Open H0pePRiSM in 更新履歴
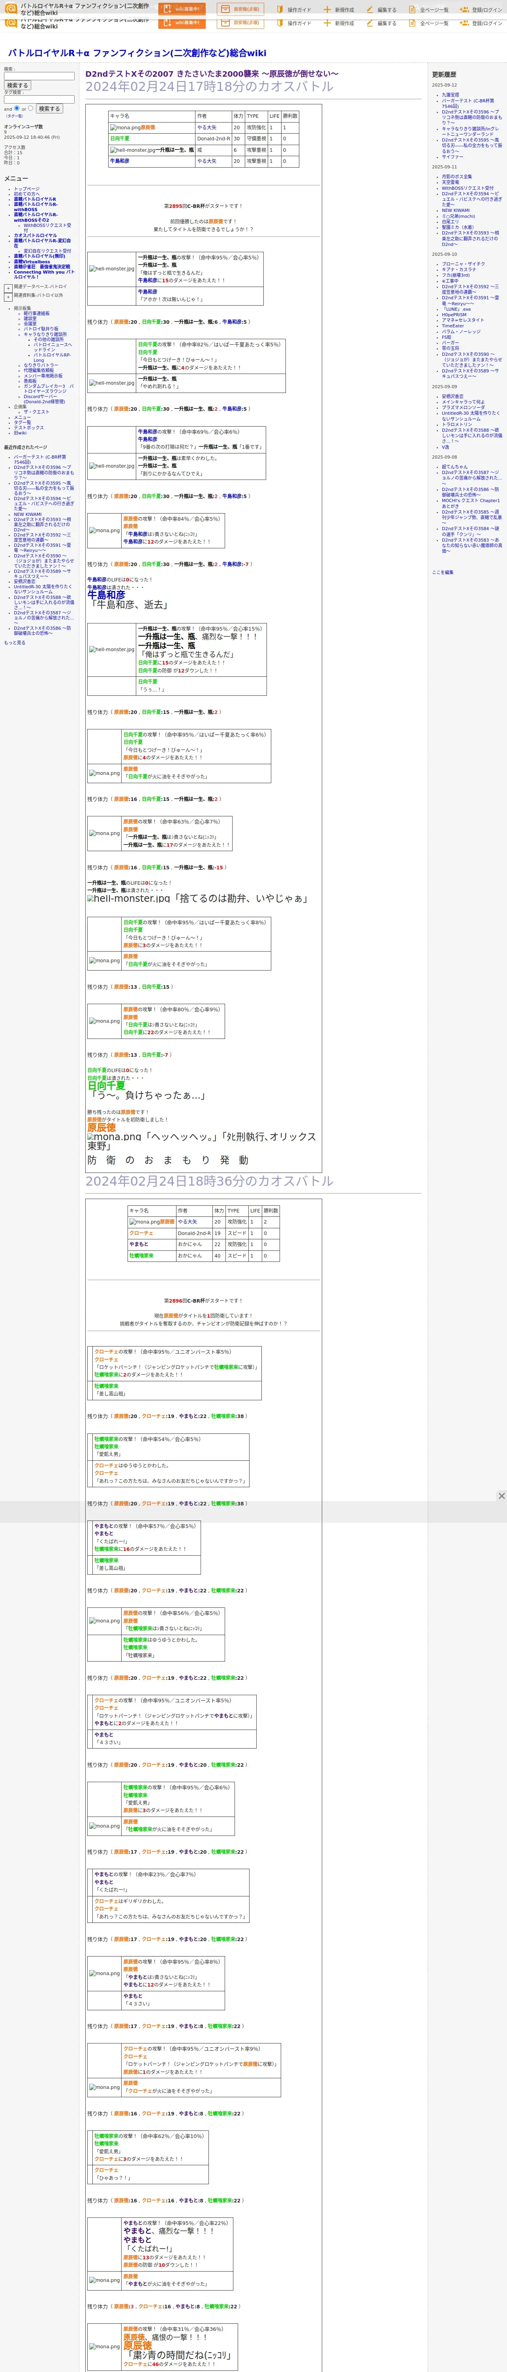Viewport: 507px width, 2372px height. (454, 315)
